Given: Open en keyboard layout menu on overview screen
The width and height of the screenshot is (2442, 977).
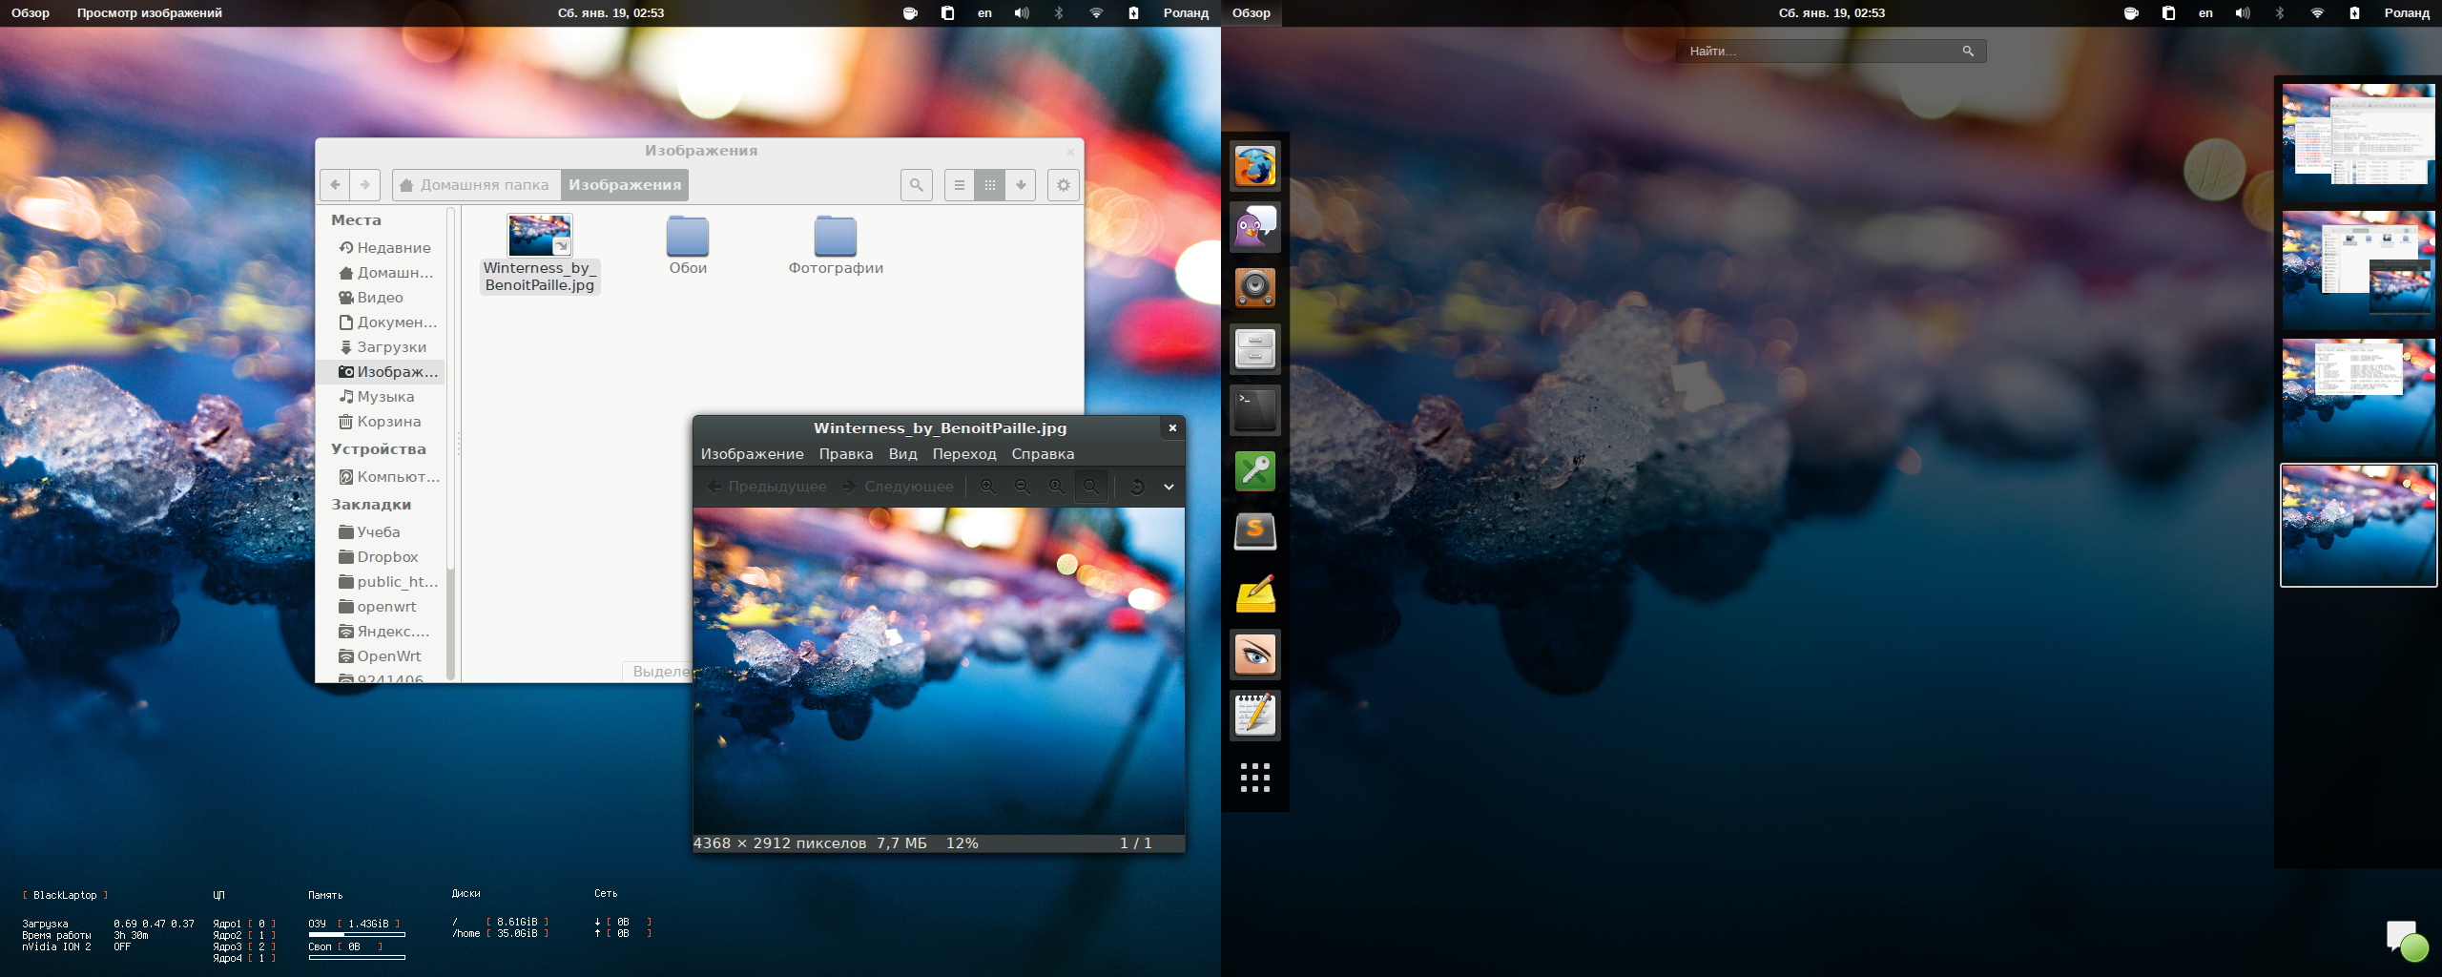Looking at the screenshot, I should point(2205,13).
